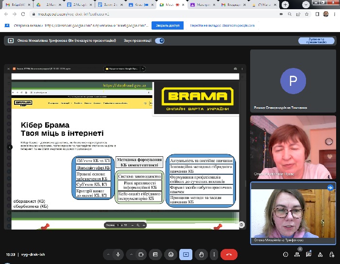The image size is (340, 264).
Task: Click the Закрыть доступ button
Action: click(167, 25)
